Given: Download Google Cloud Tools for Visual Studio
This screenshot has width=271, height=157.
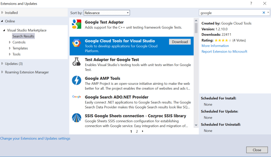Looking at the screenshot, I should coord(180,42).
